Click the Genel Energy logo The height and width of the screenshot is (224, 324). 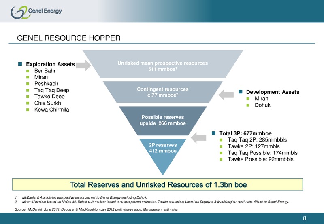(36, 12)
